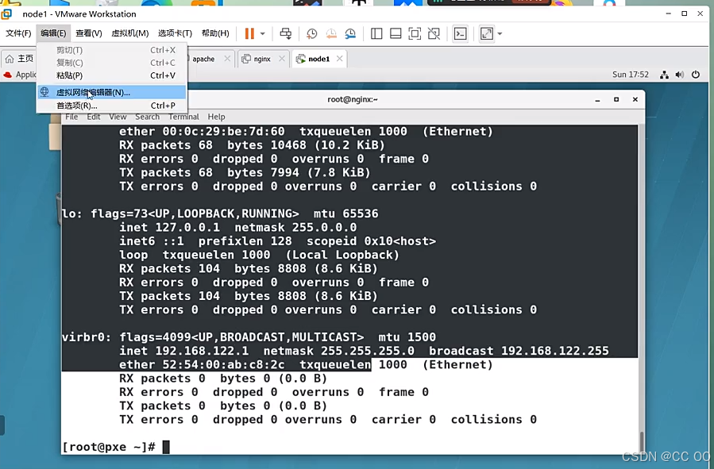Click the guest power button icon
714x469 pixels.
[695, 75]
